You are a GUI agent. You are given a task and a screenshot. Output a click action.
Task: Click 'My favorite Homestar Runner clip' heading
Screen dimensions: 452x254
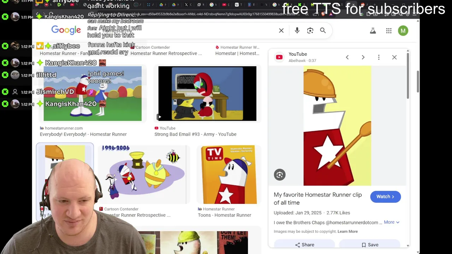click(317, 199)
